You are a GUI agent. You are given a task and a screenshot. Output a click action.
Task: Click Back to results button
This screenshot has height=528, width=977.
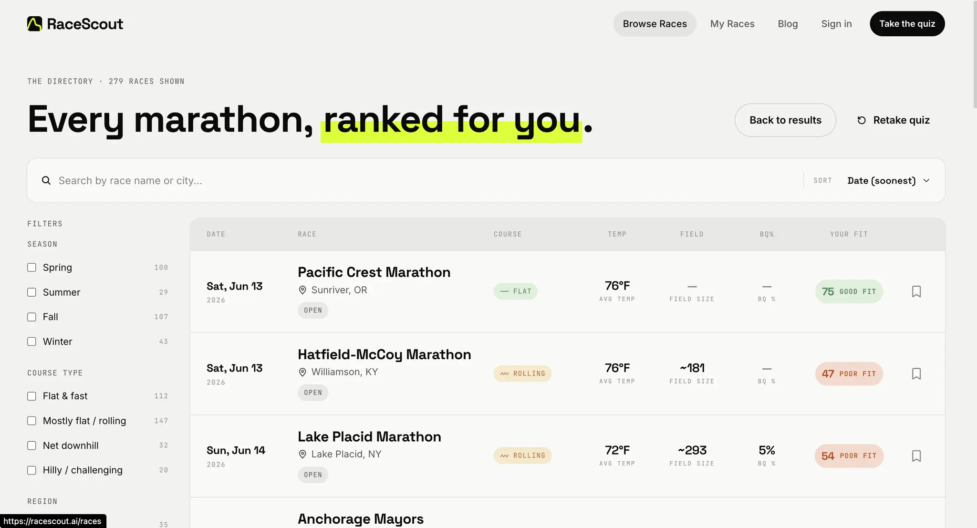[x=785, y=120]
